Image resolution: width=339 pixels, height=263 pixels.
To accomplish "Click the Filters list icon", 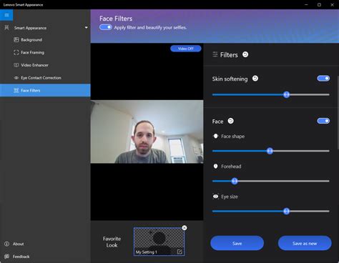I will 215,54.
